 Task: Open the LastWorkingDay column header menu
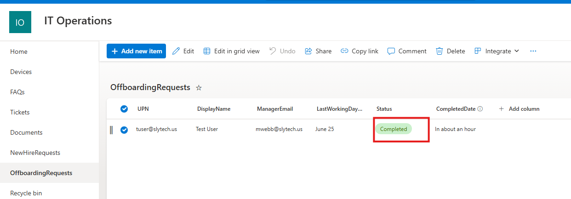point(339,109)
